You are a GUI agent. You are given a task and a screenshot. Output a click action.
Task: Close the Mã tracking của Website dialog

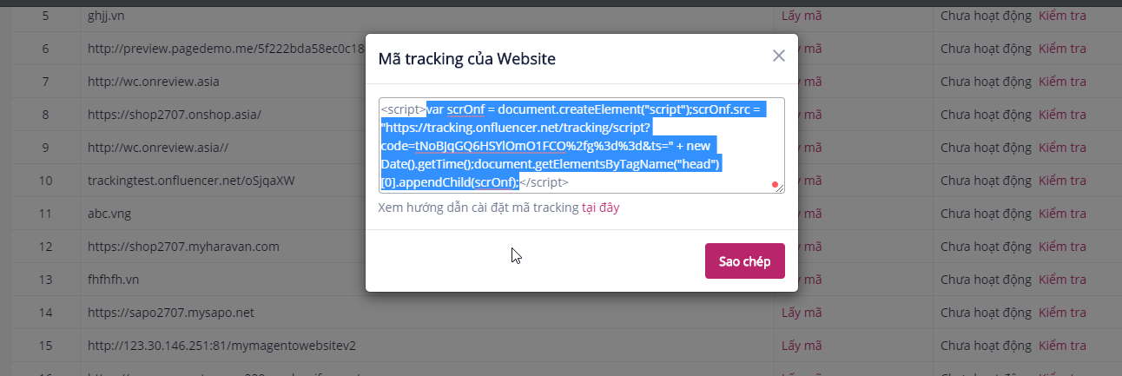[779, 56]
